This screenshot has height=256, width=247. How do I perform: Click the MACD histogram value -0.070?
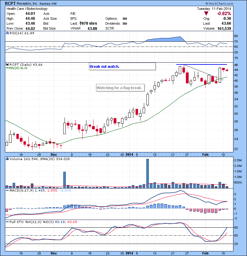pos(65,191)
